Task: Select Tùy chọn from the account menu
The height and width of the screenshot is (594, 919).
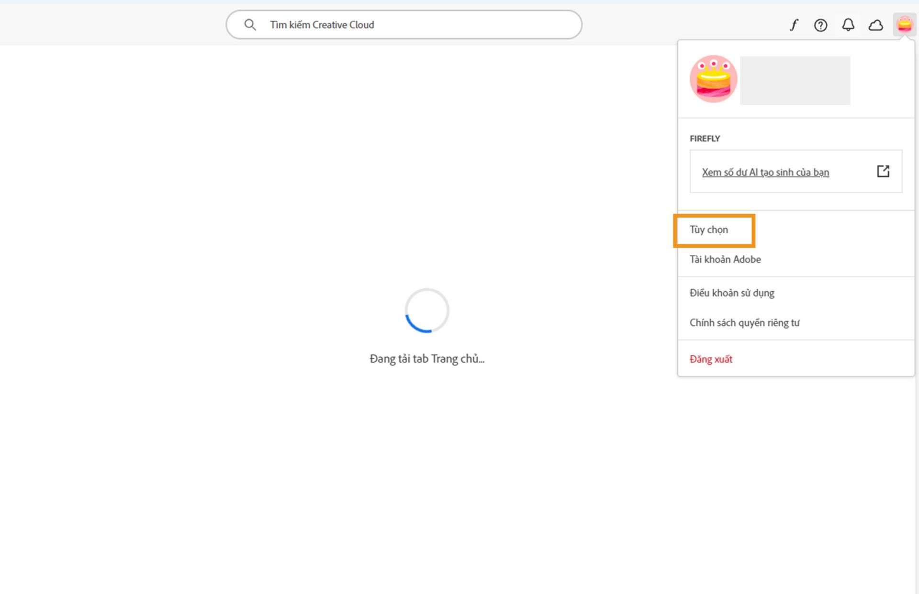Action: tap(709, 230)
